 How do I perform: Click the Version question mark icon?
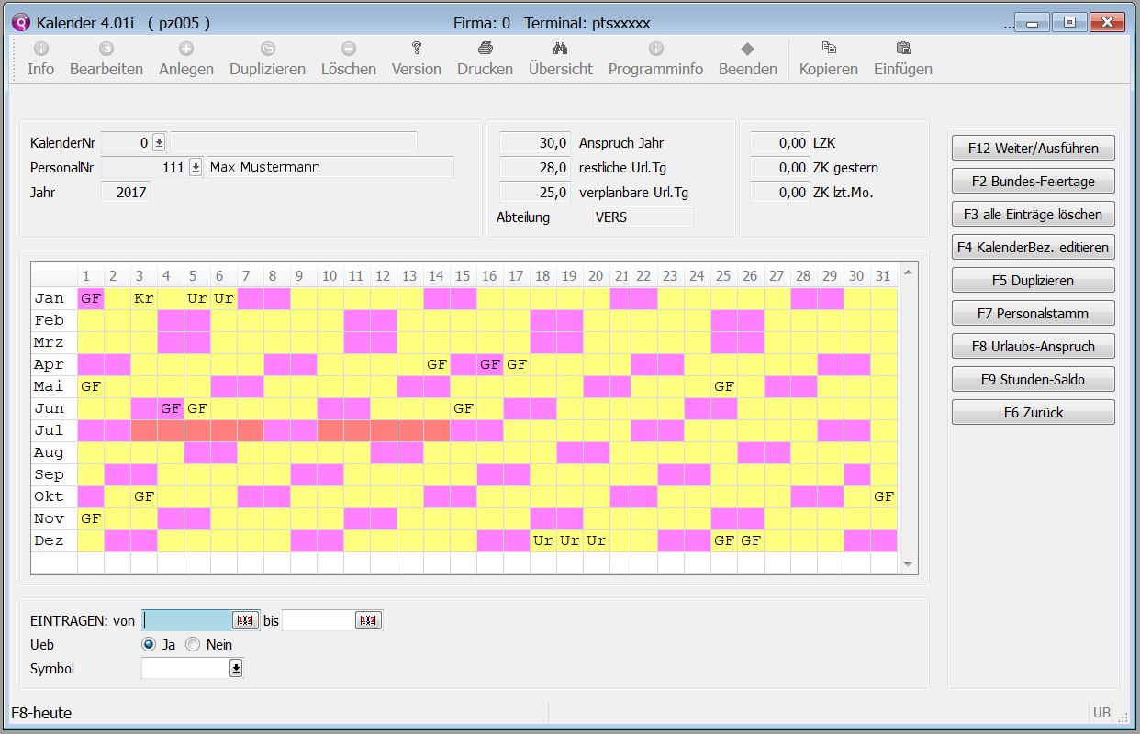coord(416,49)
